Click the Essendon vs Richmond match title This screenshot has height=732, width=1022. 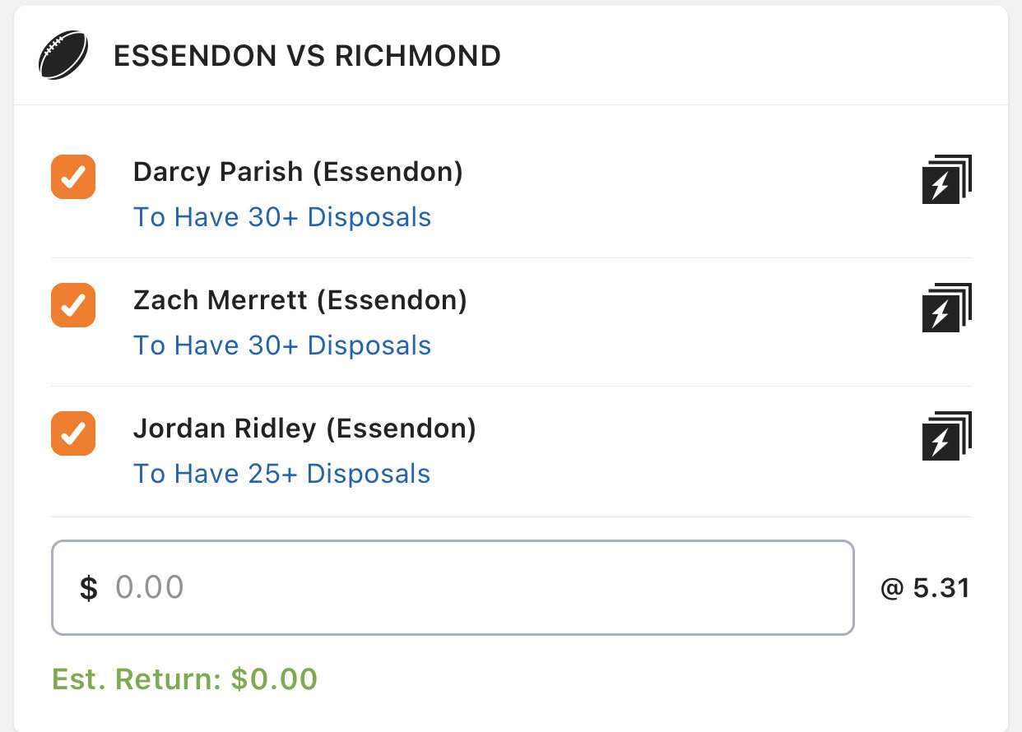[x=307, y=56]
